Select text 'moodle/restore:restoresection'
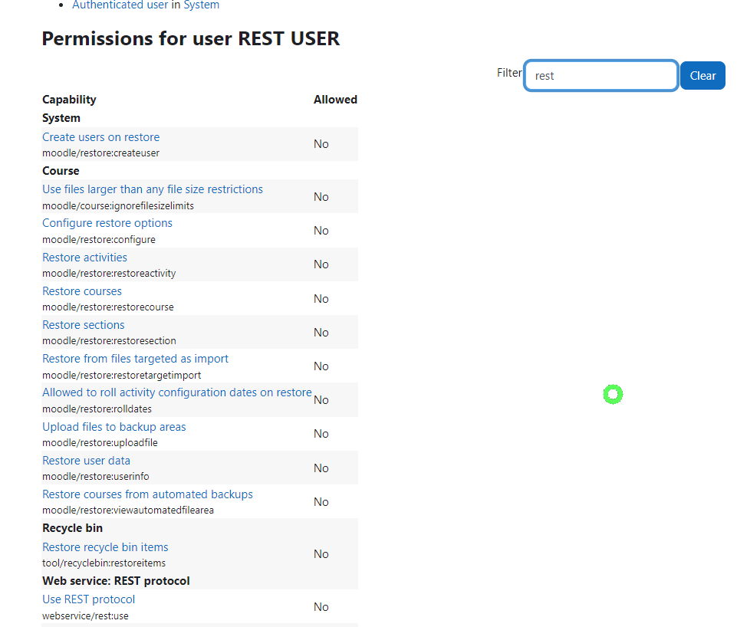This screenshot has height=627, width=737. [109, 341]
